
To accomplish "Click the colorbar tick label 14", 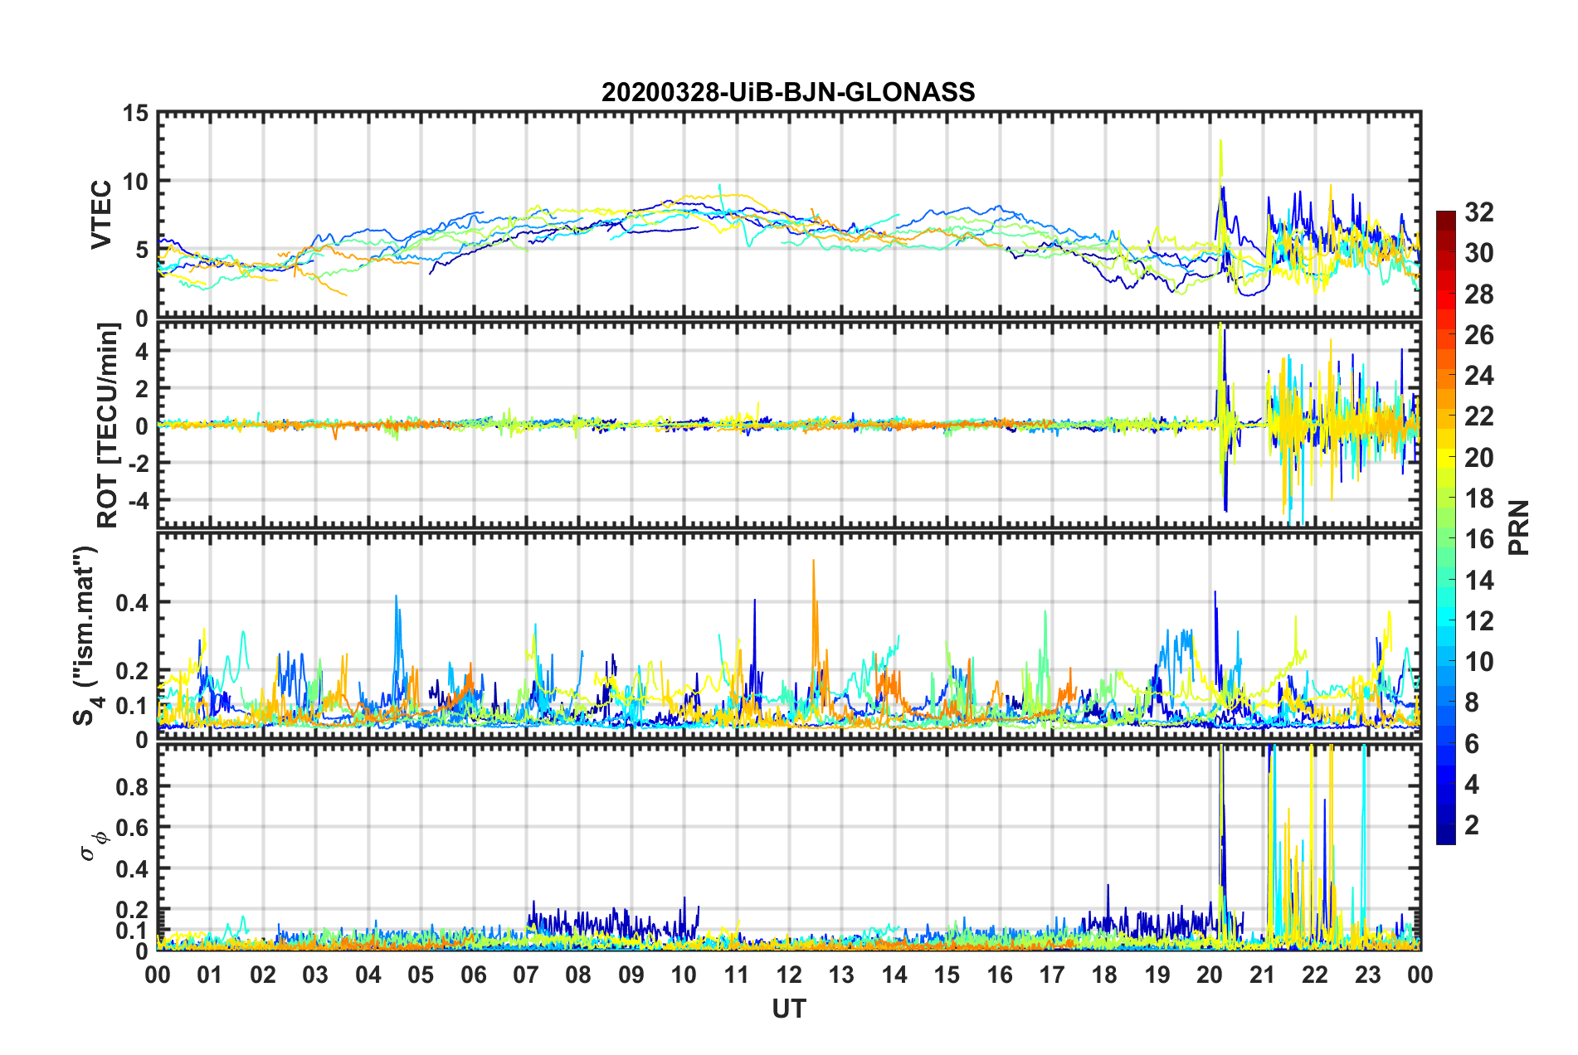I will click(x=1479, y=581).
